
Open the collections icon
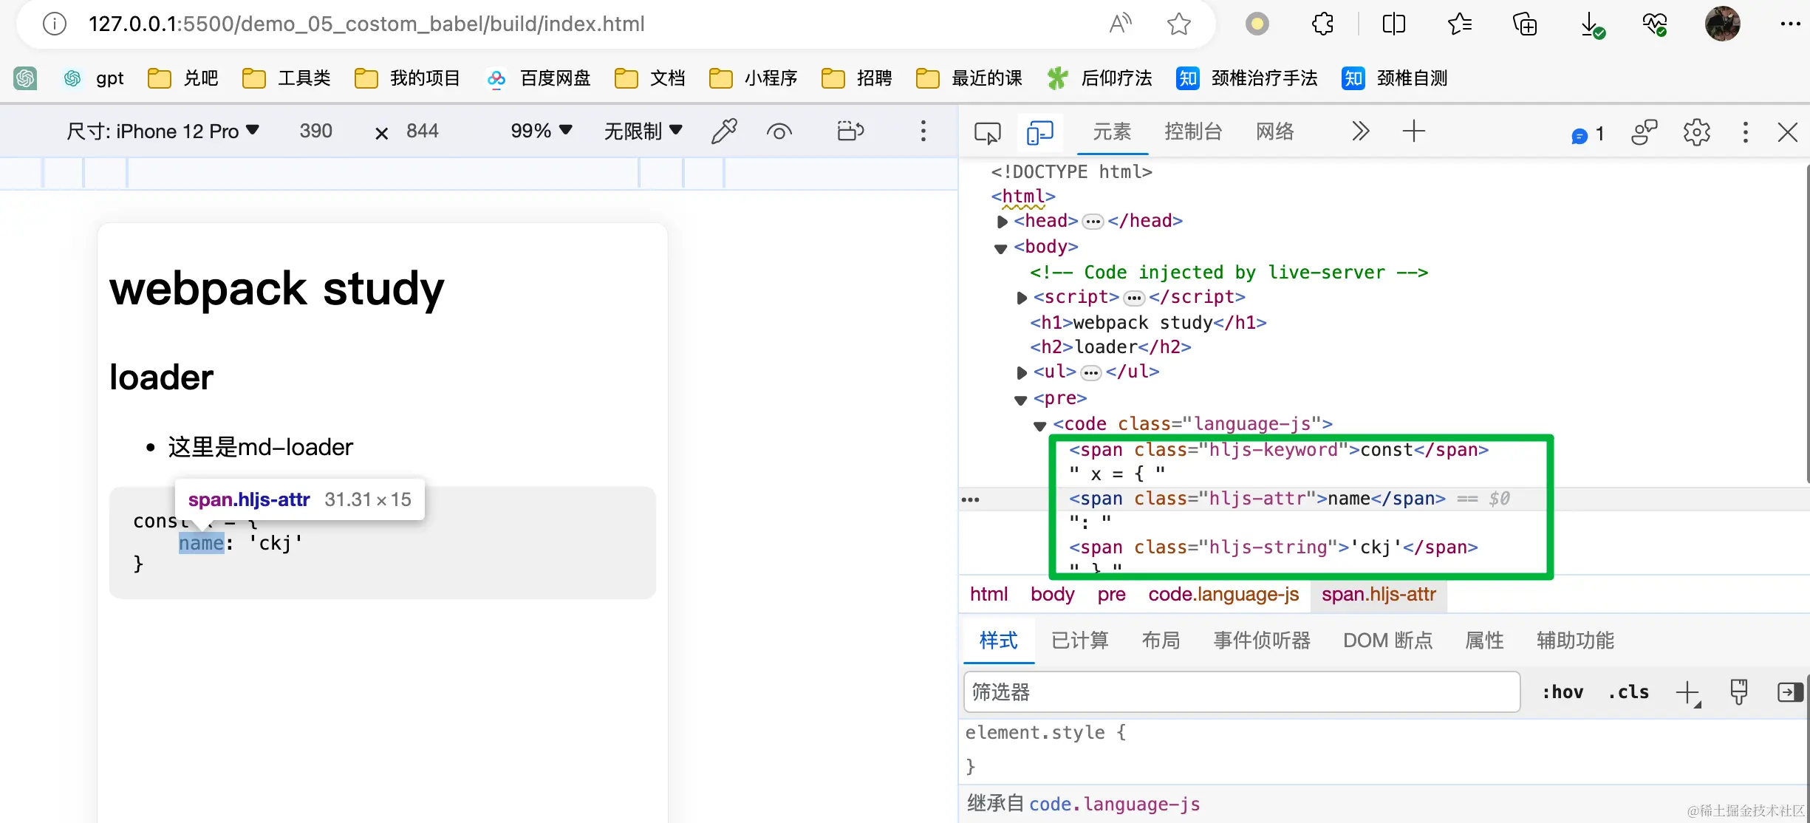[x=1525, y=24]
